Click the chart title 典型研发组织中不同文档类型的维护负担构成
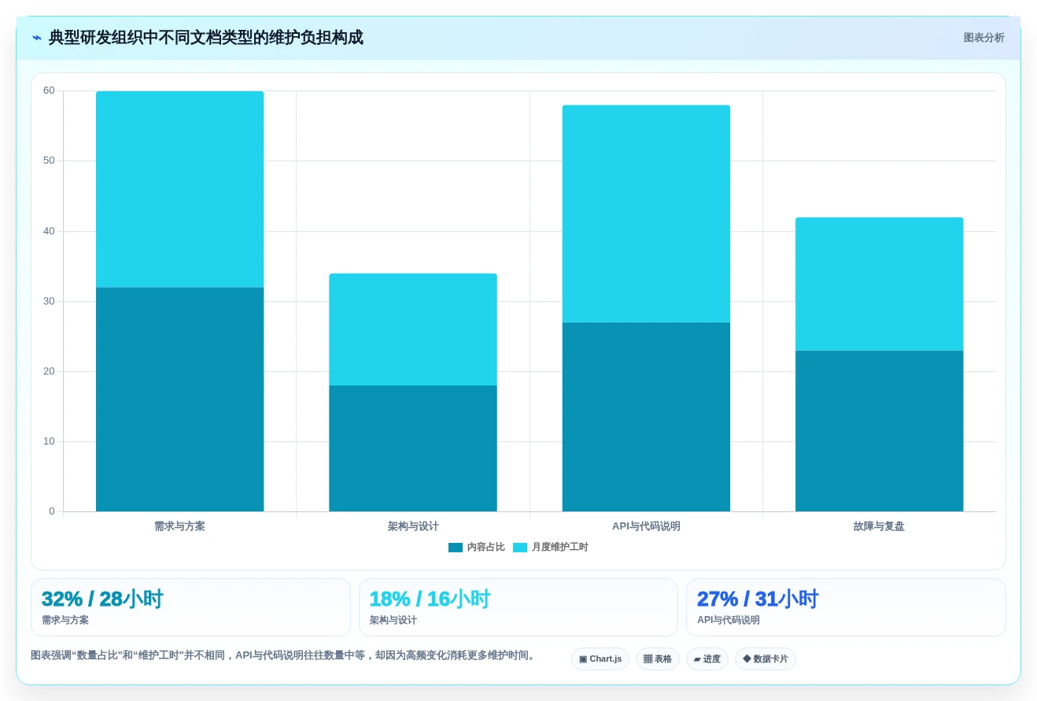1037x701 pixels. (x=206, y=38)
